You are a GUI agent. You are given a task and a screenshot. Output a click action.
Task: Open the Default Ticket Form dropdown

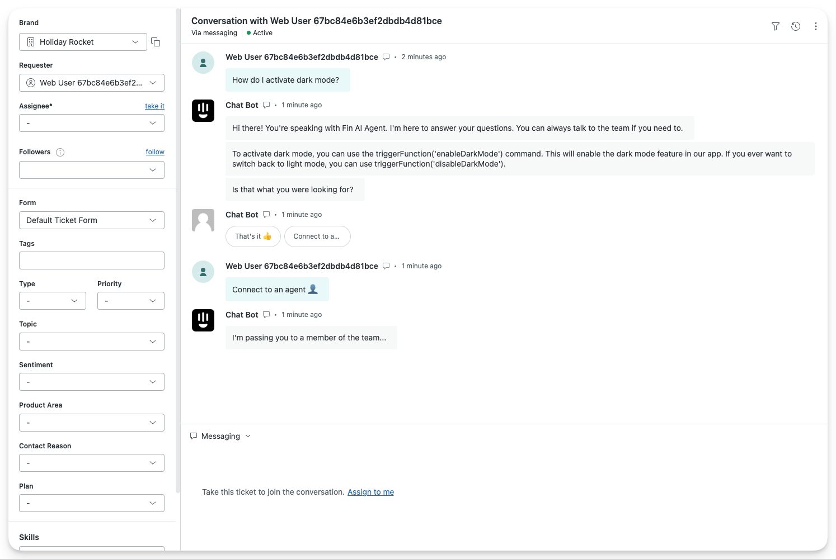point(92,220)
